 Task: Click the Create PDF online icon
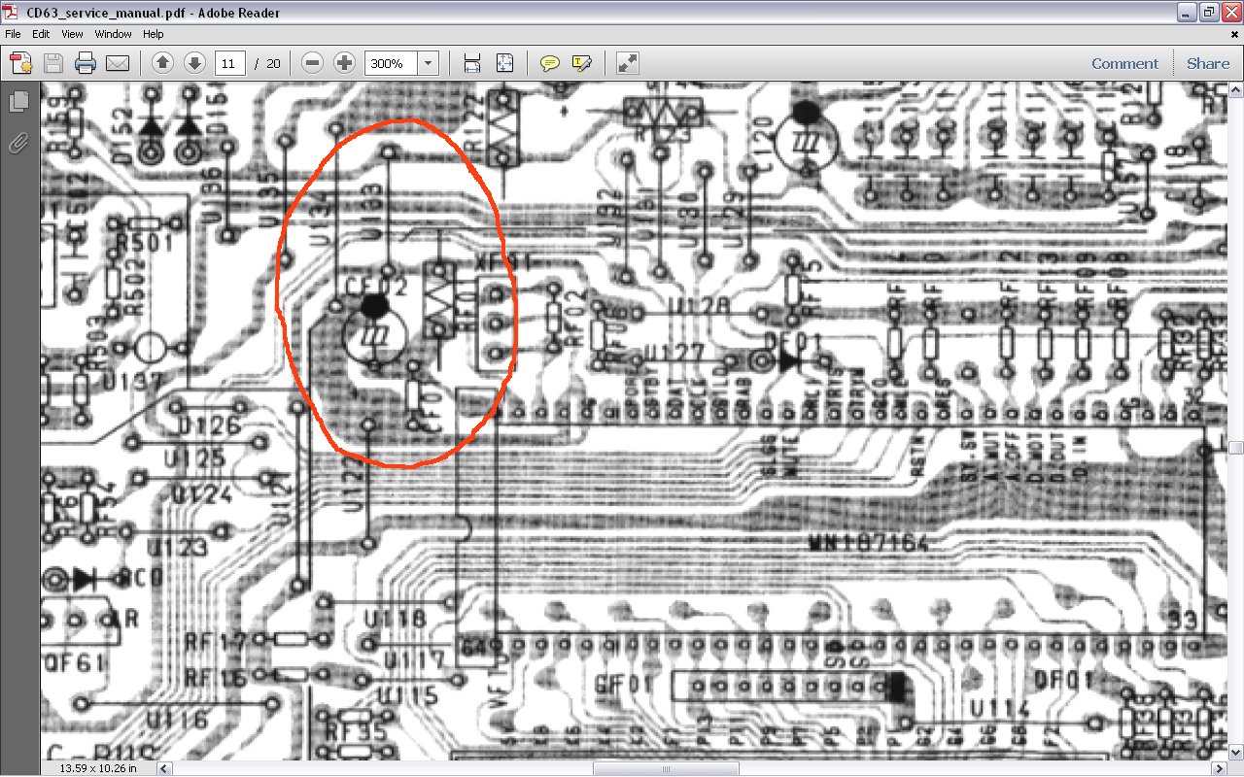pos(21,64)
